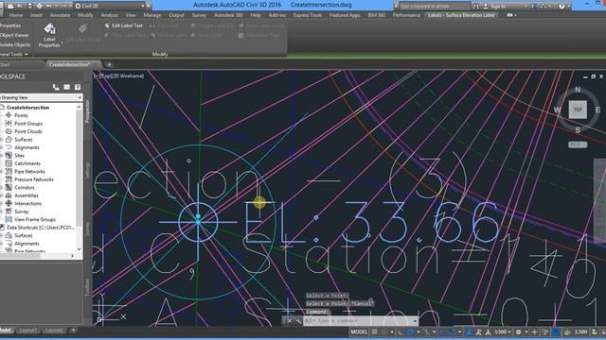
Task: Select the Assemblies node icon
Action: tap(9, 195)
